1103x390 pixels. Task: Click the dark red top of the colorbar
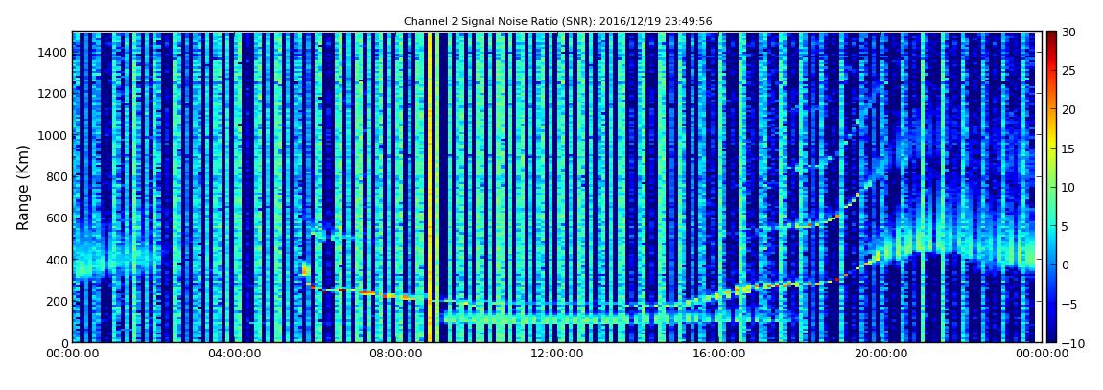point(1051,35)
